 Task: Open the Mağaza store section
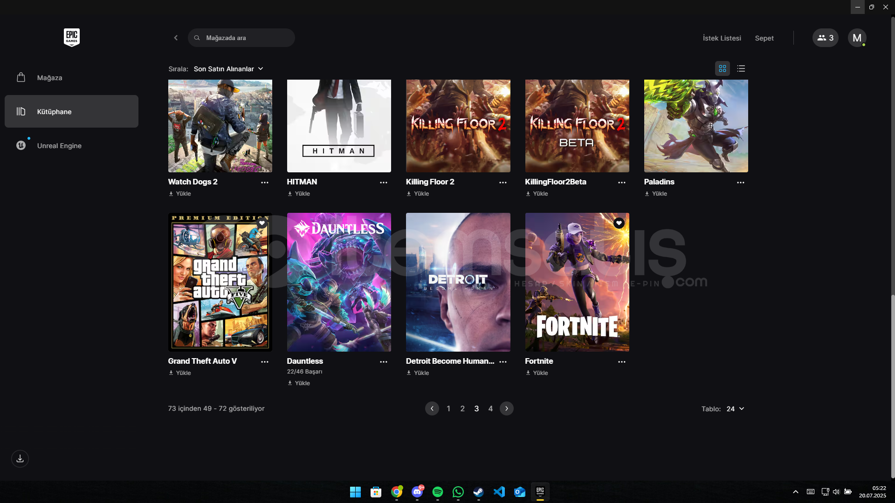(x=71, y=77)
